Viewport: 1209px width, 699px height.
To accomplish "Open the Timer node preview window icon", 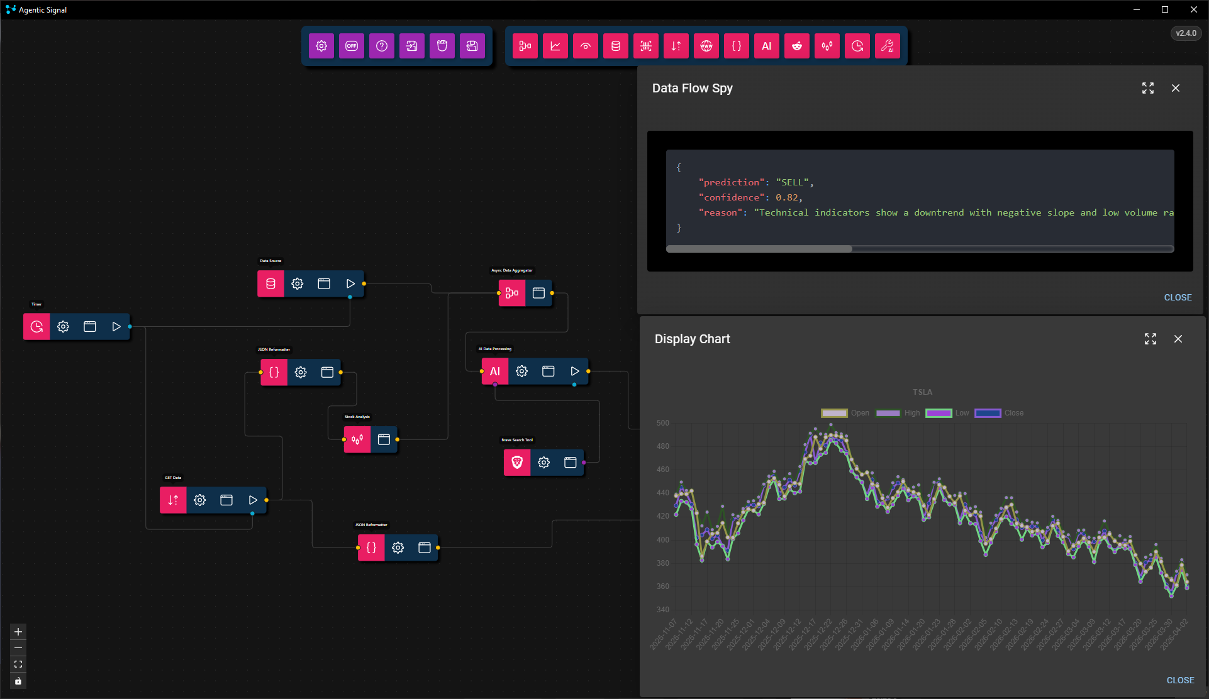I will click(89, 326).
